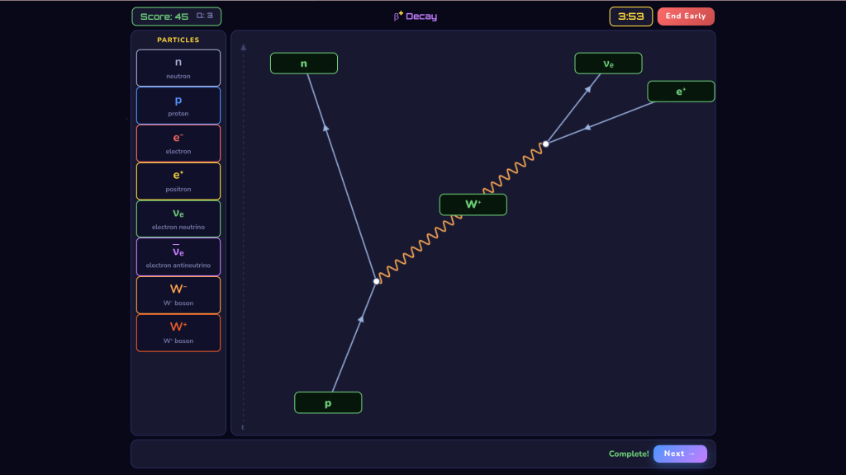The height and width of the screenshot is (475, 846).
Task: Pick the electron antineutrino tile
Action: [178, 256]
